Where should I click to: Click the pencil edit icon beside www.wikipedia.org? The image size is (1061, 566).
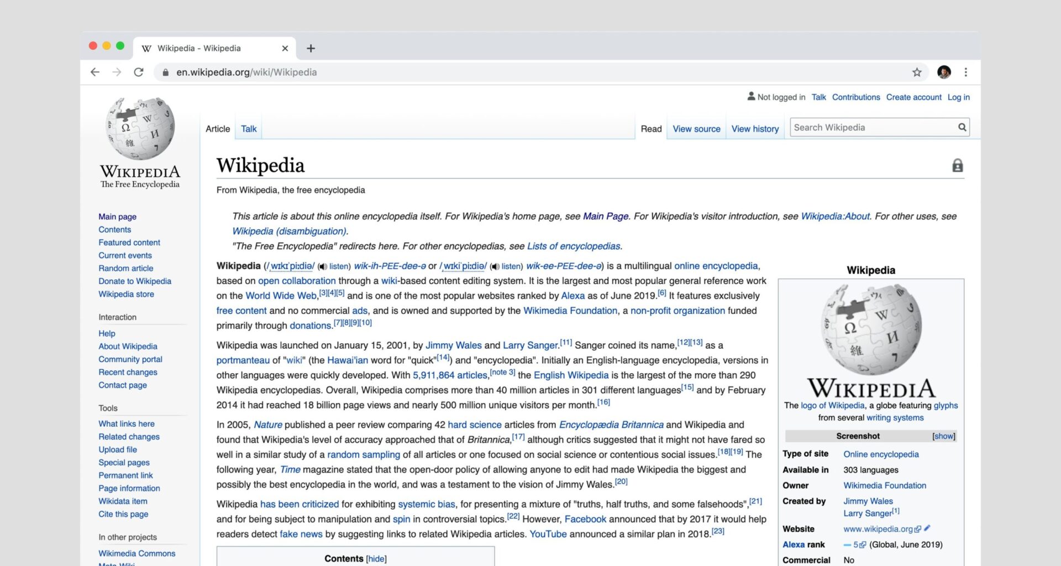point(926,529)
